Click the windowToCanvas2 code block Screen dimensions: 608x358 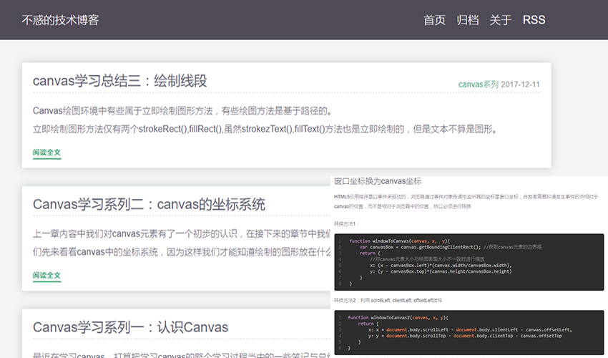[x=469, y=332]
